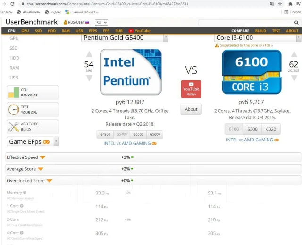Image resolution: width=302 pixels, height=245 pixels.
Task: Click the UserBenchmark search field
Action: tap(246, 23)
